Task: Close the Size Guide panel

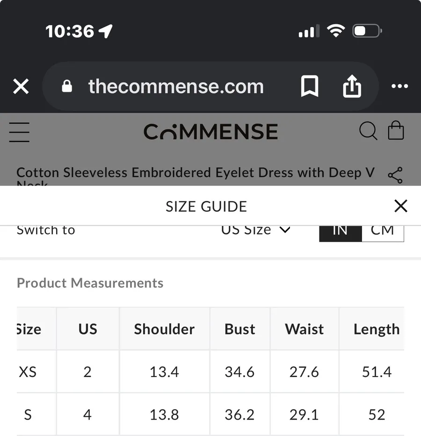Action: 401,206
